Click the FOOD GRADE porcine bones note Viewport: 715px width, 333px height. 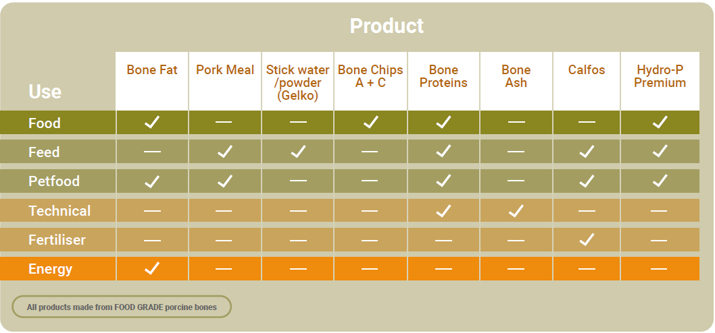click(122, 307)
